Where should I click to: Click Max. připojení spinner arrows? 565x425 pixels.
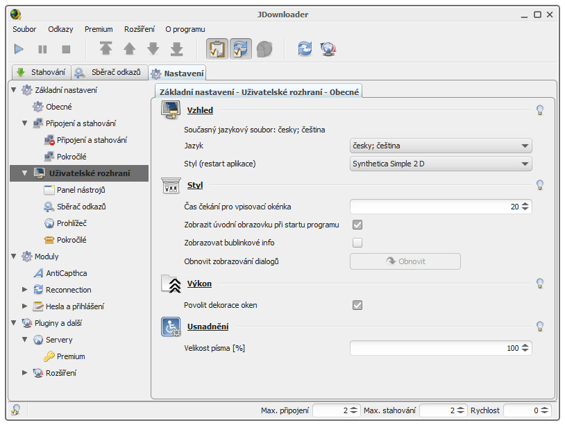(x=354, y=410)
